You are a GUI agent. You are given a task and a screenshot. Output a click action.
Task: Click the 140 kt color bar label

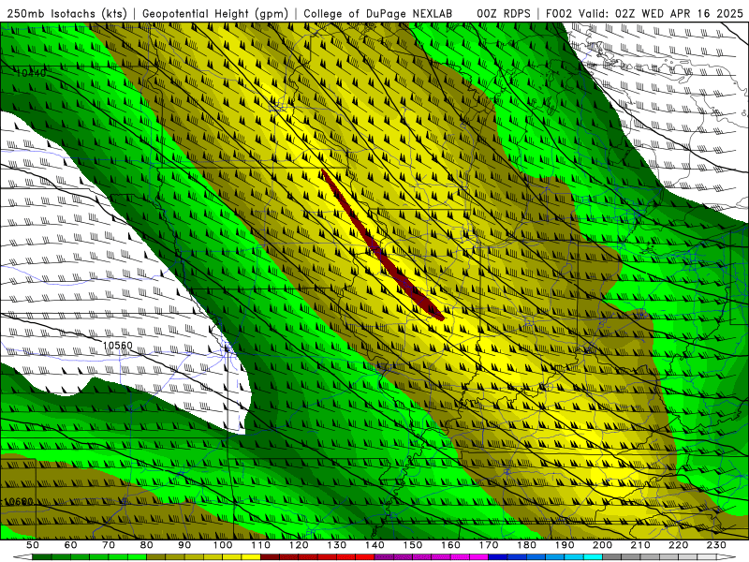pyautogui.click(x=374, y=545)
